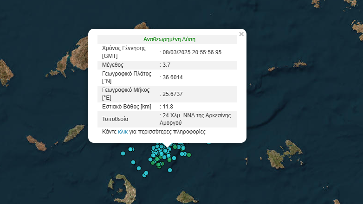The width and height of the screenshot is (363, 204).
Task: Select the cyan marker pair left of the cluster
Action: click(131, 149)
